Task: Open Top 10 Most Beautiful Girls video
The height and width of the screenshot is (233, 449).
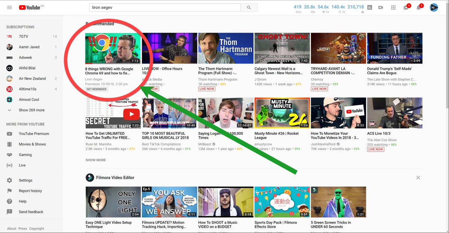Action: point(169,113)
